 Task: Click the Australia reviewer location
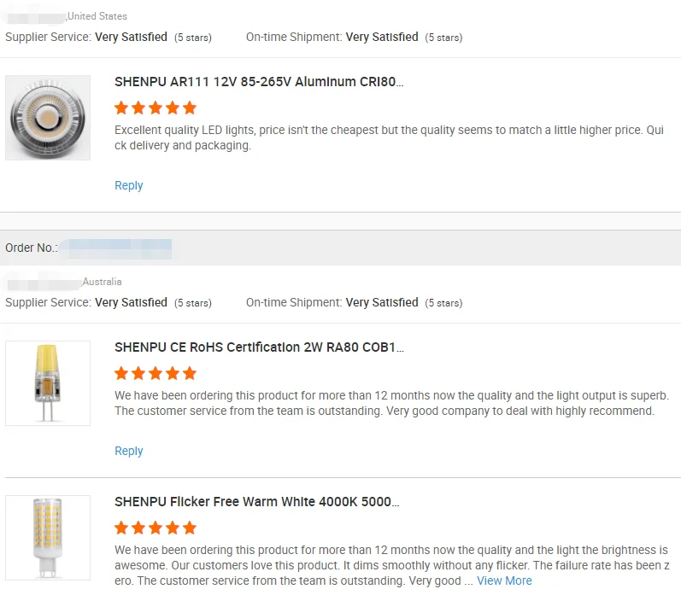103,282
